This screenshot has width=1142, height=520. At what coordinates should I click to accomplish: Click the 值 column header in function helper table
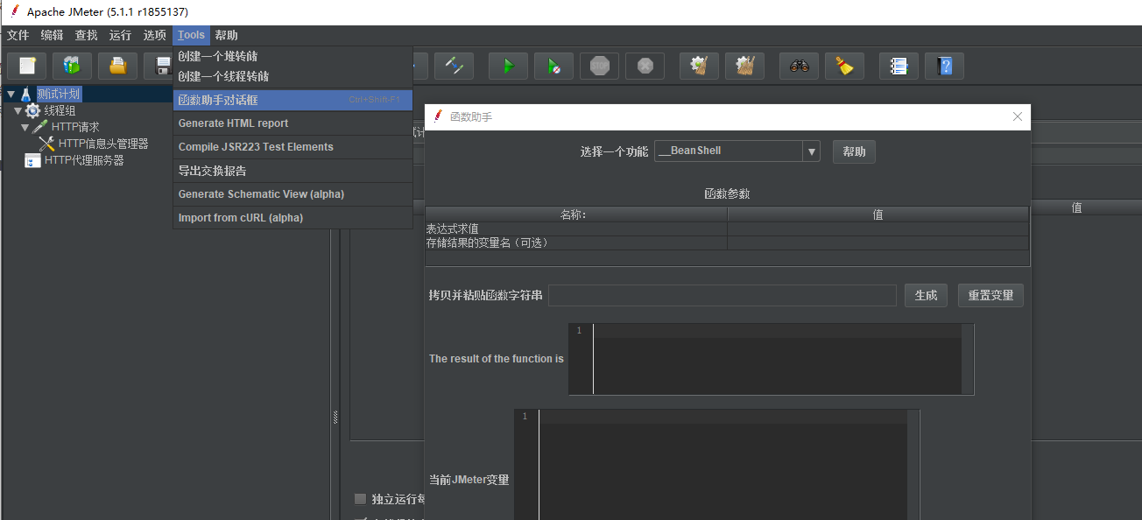878,214
